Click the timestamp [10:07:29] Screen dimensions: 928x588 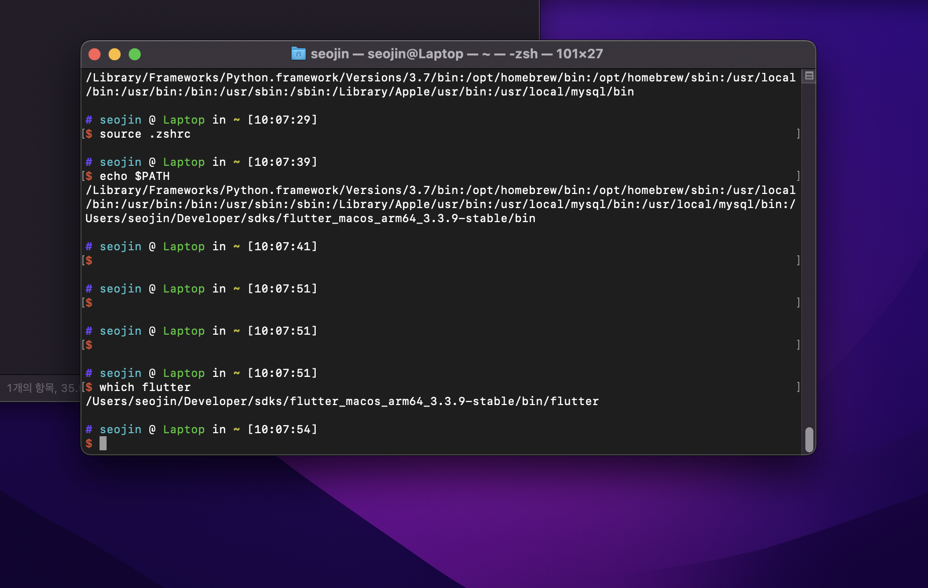pyautogui.click(x=283, y=120)
